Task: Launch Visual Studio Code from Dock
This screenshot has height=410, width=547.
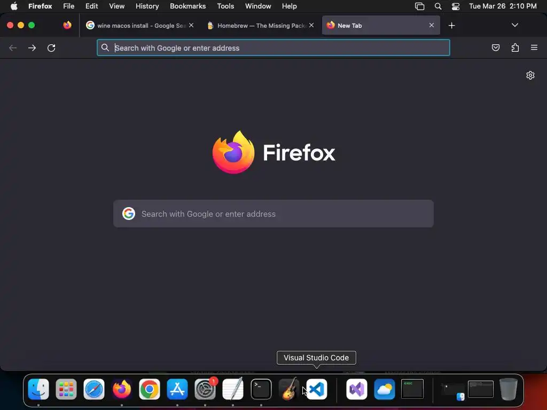Action: [317, 389]
